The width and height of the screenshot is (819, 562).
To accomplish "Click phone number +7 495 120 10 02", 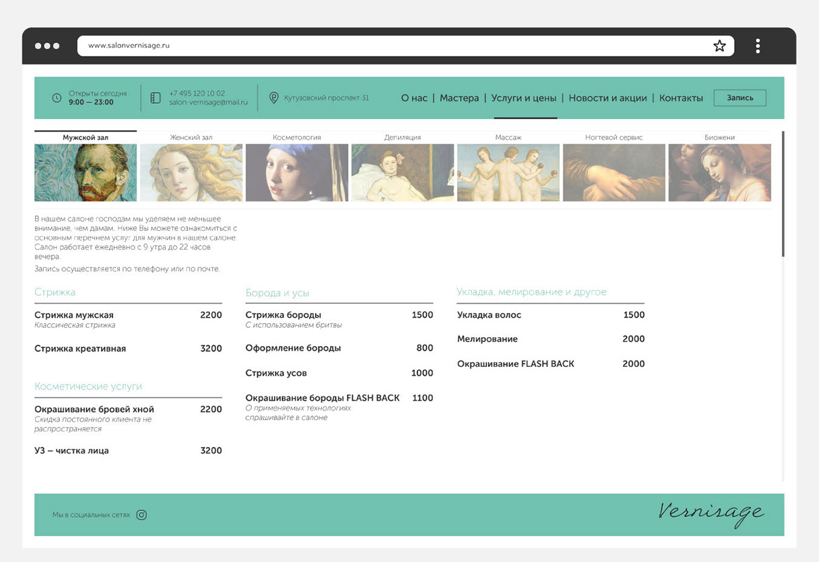I will 197,94.
